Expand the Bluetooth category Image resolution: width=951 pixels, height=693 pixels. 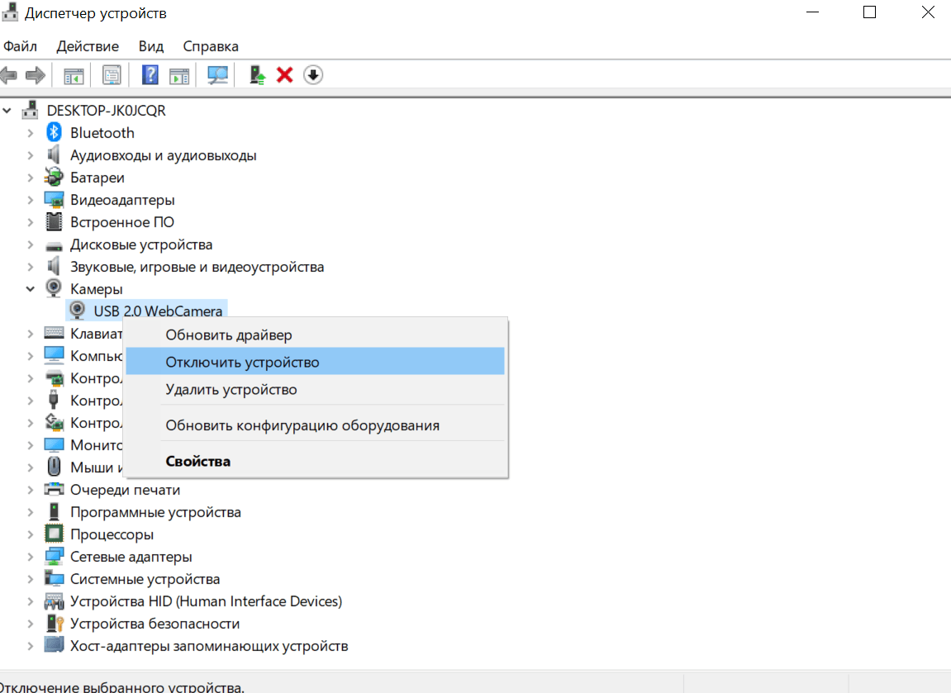tap(31, 133)
